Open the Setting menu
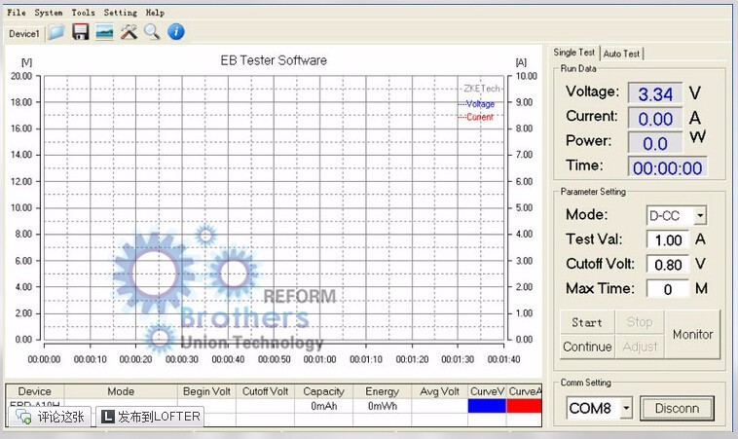 coord(120,13)
